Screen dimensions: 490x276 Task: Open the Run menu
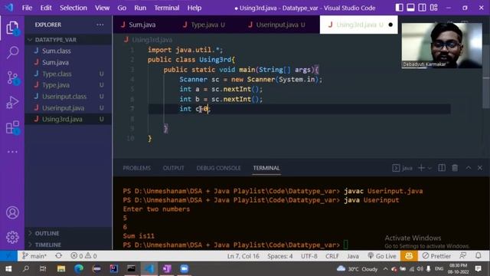pyautogui.click(x=140, y=8)
